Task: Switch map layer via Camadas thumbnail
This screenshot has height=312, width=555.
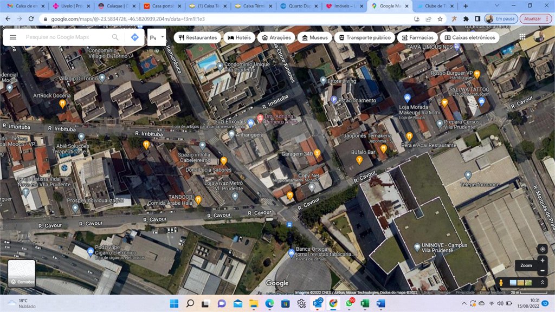Action: pos(22,274)
